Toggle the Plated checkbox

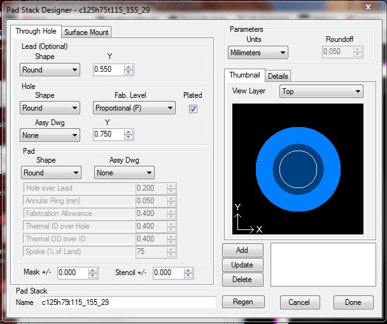click(x=193, y=109)
